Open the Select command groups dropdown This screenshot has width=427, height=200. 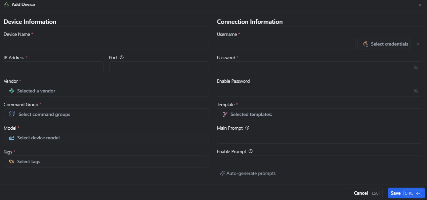click(106, 114)
